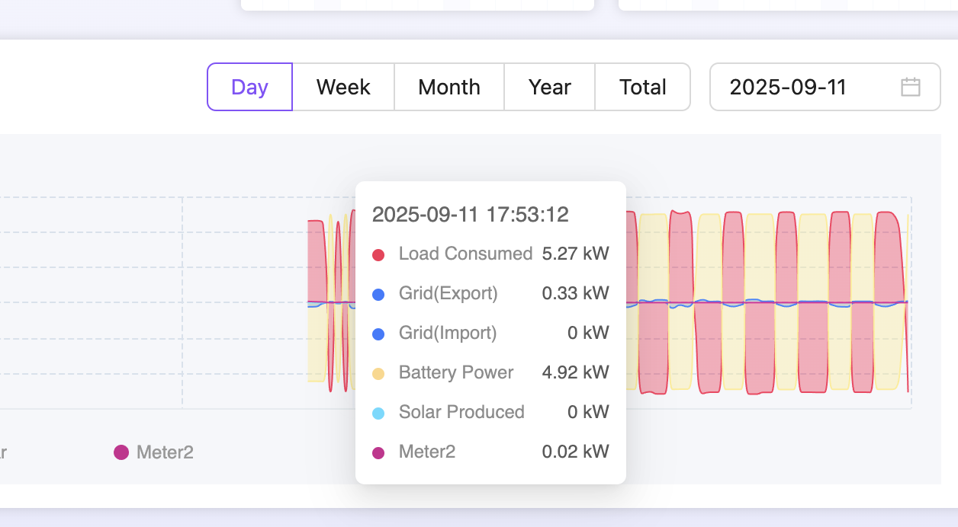Switch to the Total view tab
The image size is (958, 527).
pos(642,87)
